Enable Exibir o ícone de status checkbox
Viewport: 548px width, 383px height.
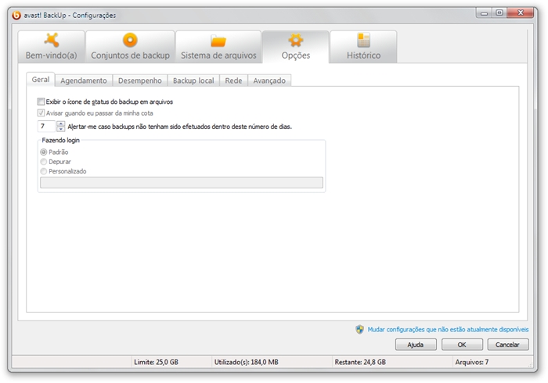point(41,102)
